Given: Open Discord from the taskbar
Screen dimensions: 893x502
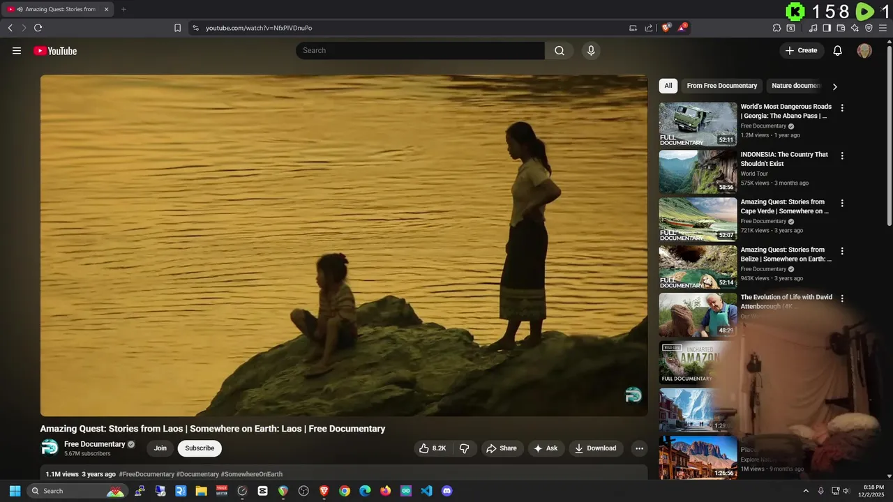Looking at the screenshot, I should pyautogui.click(x=447, y=491).
